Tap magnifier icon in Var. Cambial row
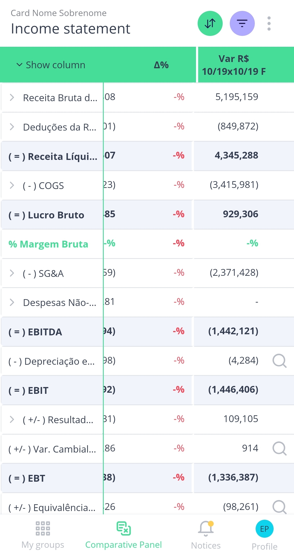The height and width of the screenshot is (557, 294). [279, 448]
